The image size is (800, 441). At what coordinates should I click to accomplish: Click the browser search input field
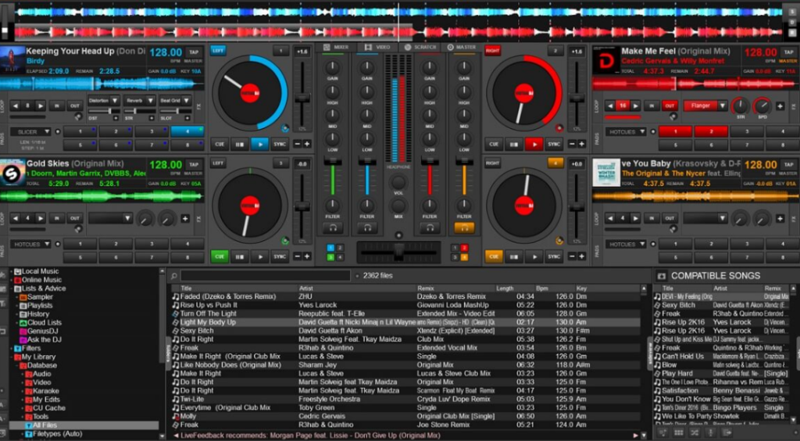click(266, 276)
